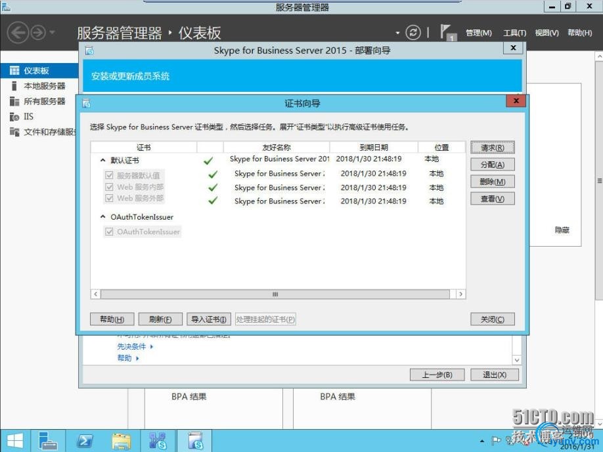Click the 刷新(F) button
The height and width of the screenshot is (452, 603).
click(160, 319)
